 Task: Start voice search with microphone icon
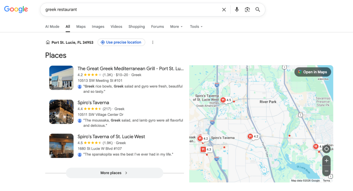[236, 9]
